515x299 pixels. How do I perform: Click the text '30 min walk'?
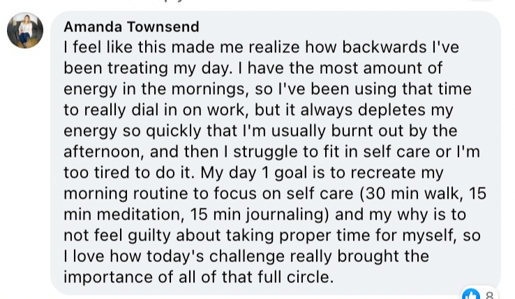(x=412, y=193)
